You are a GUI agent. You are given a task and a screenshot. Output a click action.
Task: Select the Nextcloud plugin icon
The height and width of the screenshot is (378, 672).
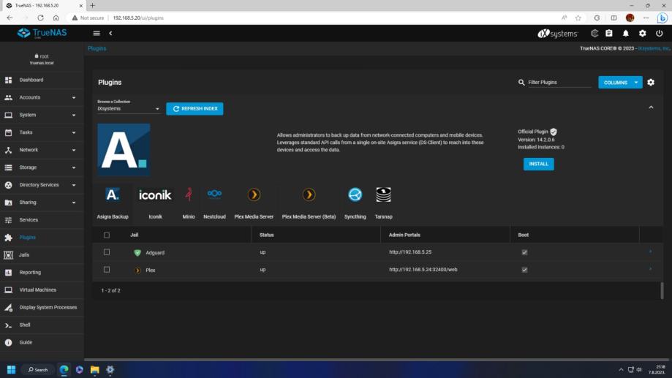click(214, 194)
